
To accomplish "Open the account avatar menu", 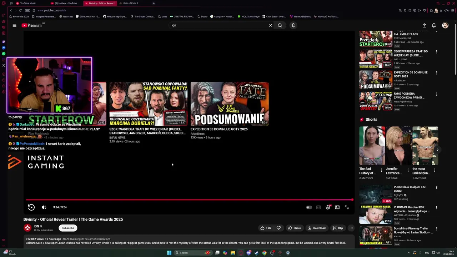I will tap(445, 25).
